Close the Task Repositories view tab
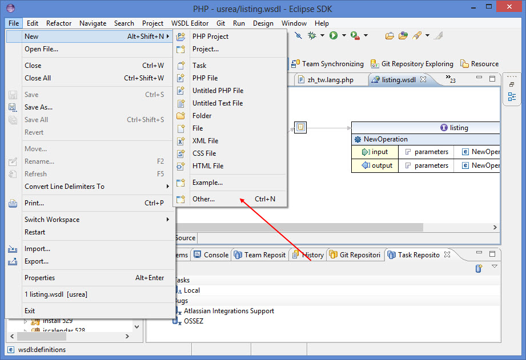Viewport: 526px width, 360px height. (447, 255)
